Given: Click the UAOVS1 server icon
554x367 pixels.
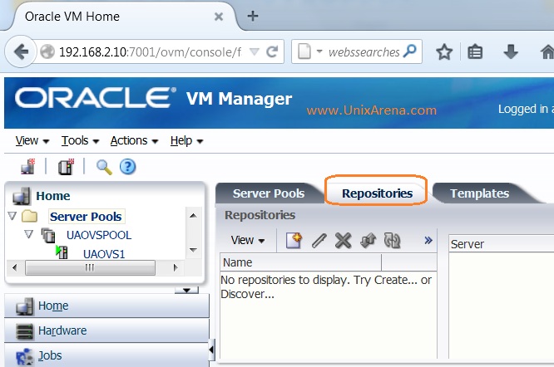Looking at the screenshot, I should (62, 252).
